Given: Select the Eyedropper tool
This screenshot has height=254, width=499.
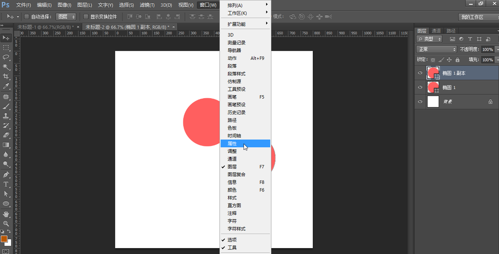Looking at the screenshot, I should coord(6,86).
